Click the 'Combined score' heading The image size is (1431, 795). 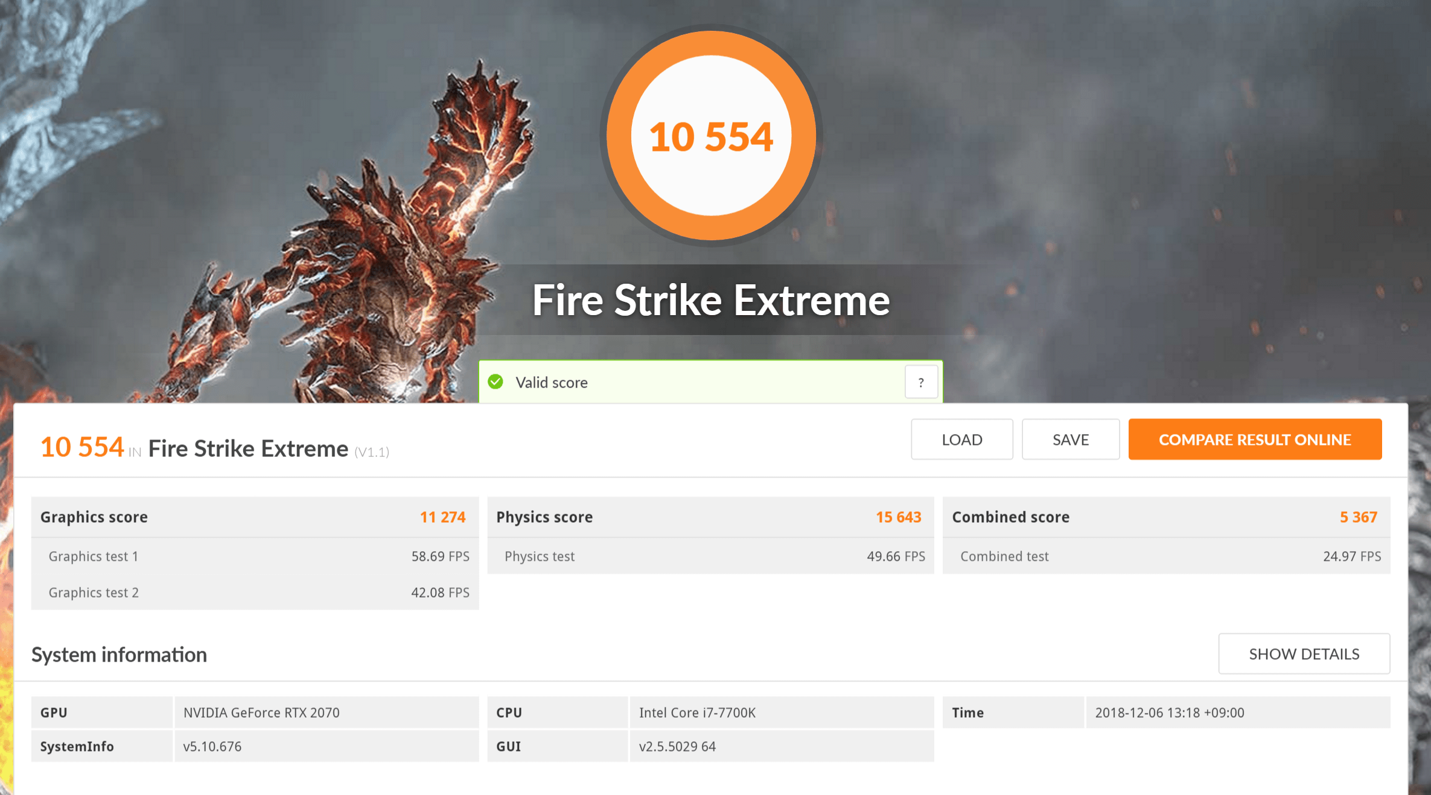(x=1011, y=517)
